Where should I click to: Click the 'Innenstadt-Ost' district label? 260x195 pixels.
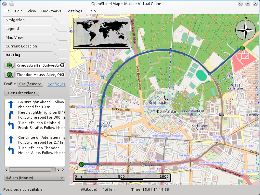(x=193, y=111)
